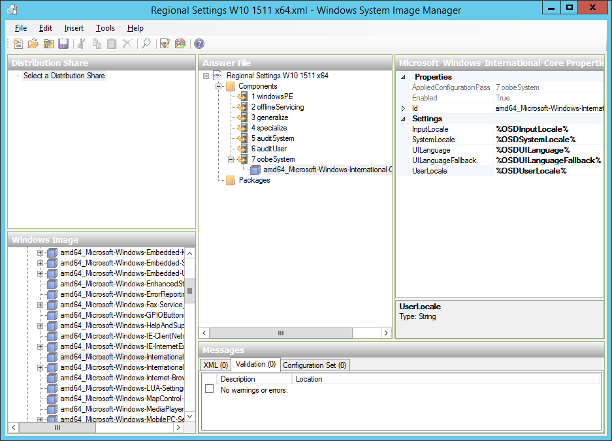The image size is (612, 441).
Task: Open the Edit menu
Action: (x=45, y=28)
